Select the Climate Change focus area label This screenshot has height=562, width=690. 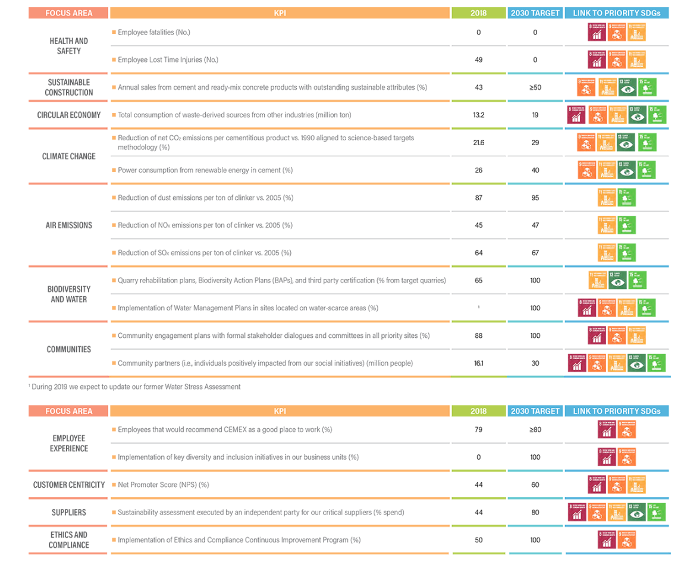(68, 156)
